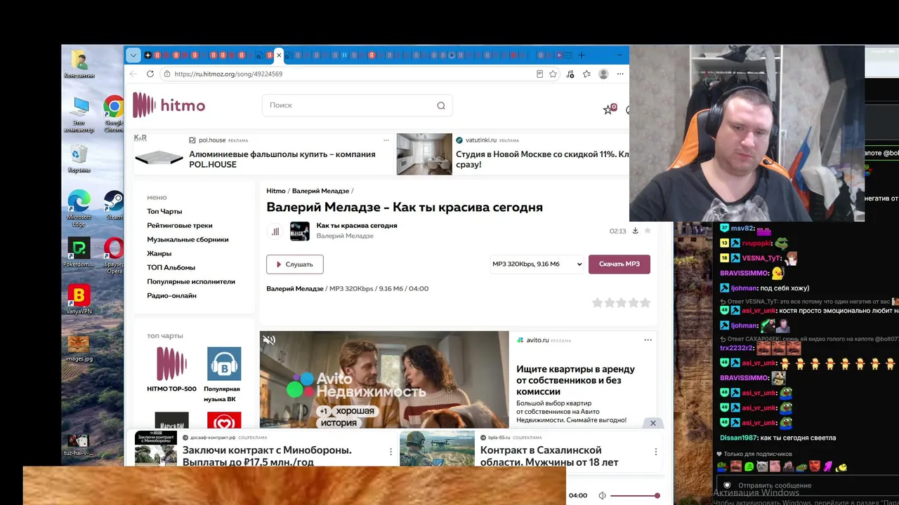Open the browser settings and more menu

(x=620, y=74)
